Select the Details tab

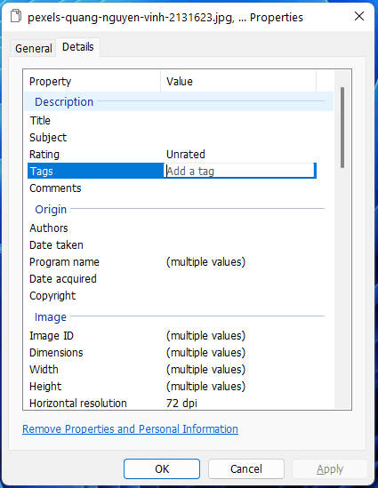pyautogui.click(x=78, y=47)
